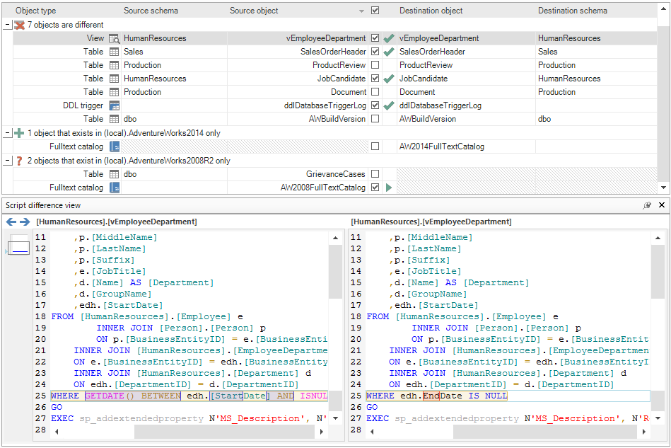
Task: Click the right script pane scroll-up arrow
Action: 658,238
